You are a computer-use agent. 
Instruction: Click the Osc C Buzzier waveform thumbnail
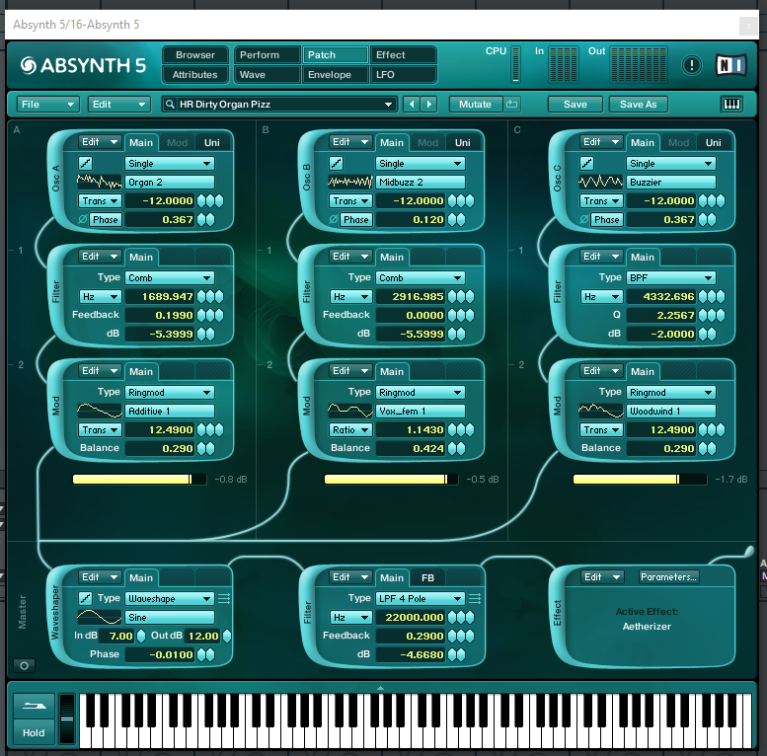point(601,182)
